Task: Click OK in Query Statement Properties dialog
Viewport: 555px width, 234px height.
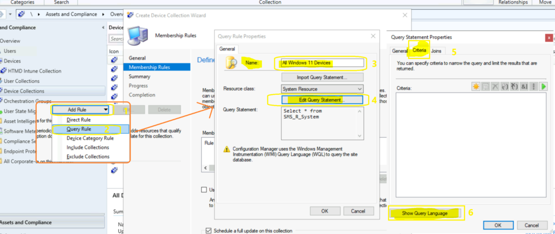Action: click(x=498, y=225)
